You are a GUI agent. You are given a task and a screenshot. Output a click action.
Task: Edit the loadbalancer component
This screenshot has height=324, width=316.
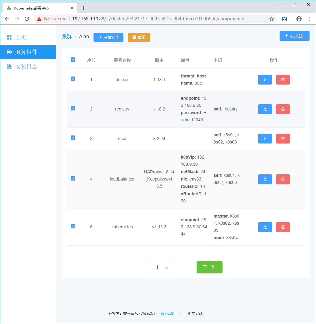pos(265,179)
